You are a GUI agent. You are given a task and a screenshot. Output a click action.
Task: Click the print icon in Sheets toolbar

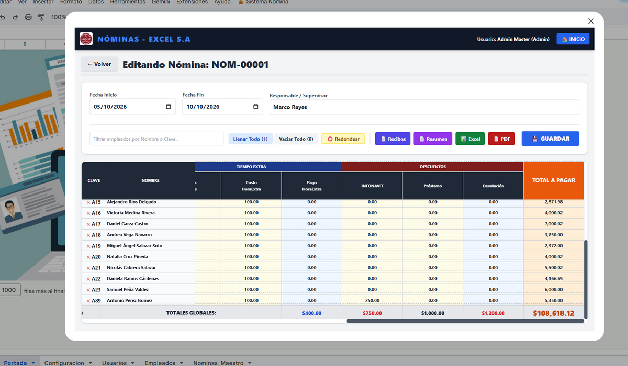pyautogui.click(x=28, y=17)
